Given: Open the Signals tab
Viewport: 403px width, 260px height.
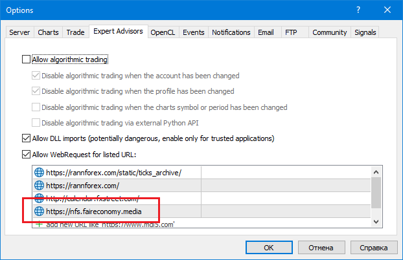Looking at the screenshot, I should [x=365, y=32].
